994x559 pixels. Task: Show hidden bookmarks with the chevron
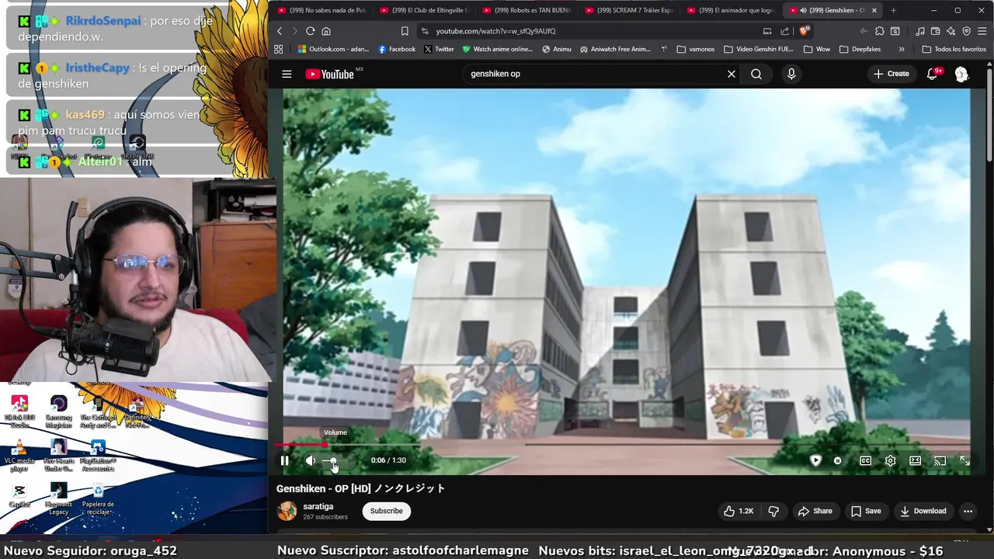[902, 49]
